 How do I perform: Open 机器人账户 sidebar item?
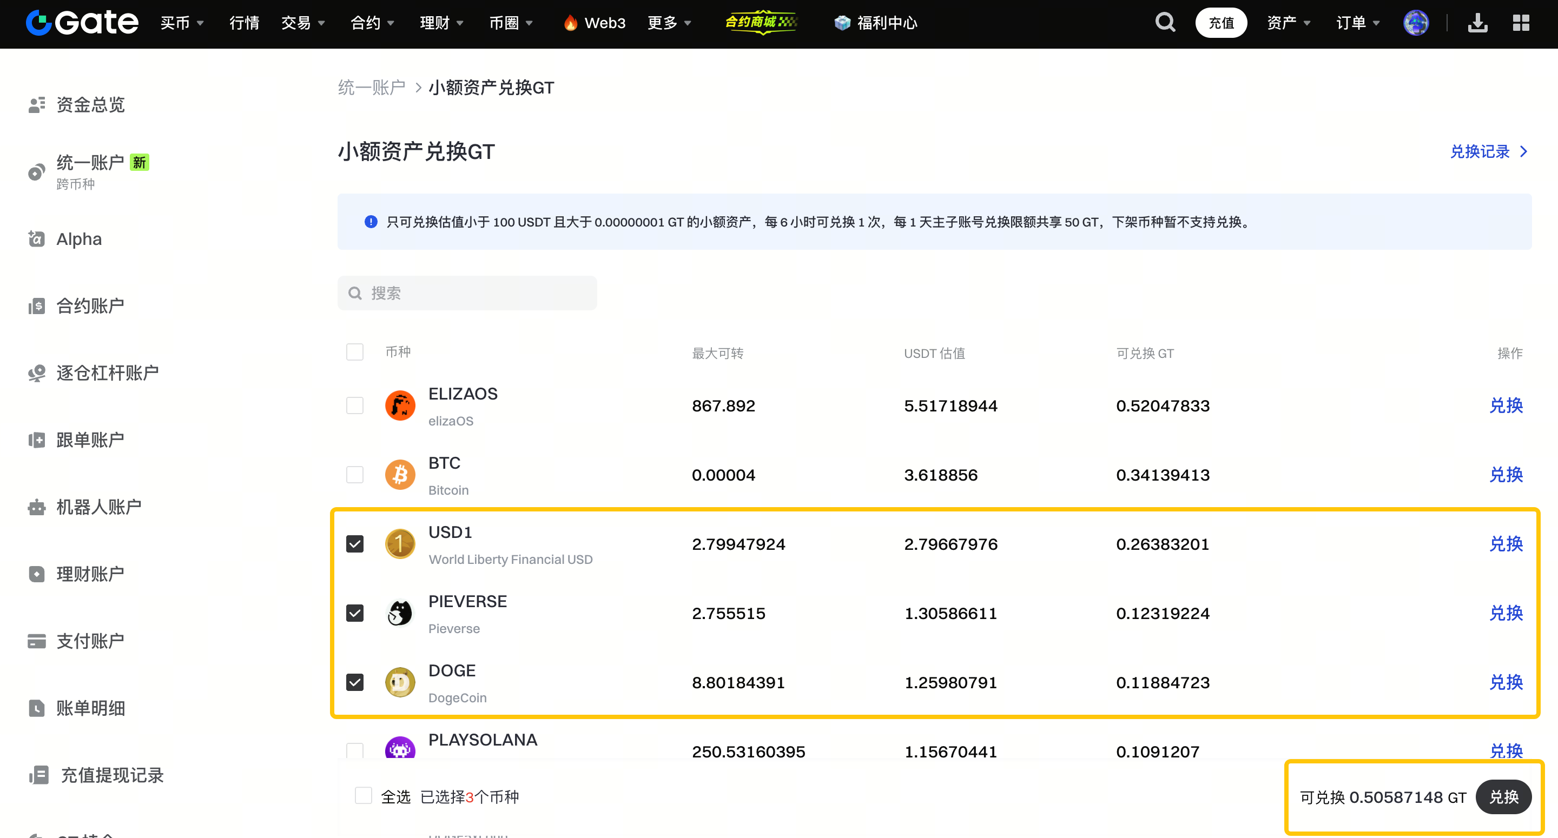98,507
